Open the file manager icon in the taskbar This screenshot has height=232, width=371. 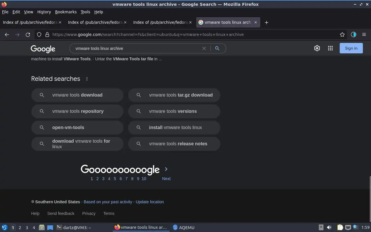pos(42,227)
